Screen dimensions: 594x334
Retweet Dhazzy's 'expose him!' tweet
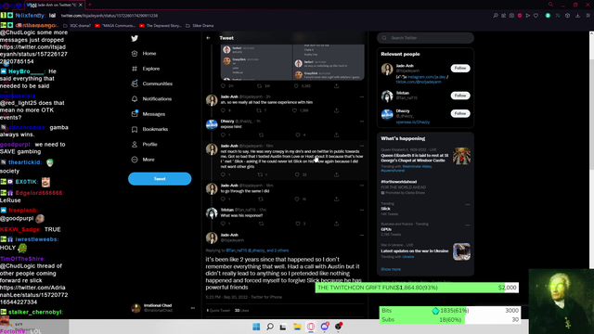[x=261, y=135]
